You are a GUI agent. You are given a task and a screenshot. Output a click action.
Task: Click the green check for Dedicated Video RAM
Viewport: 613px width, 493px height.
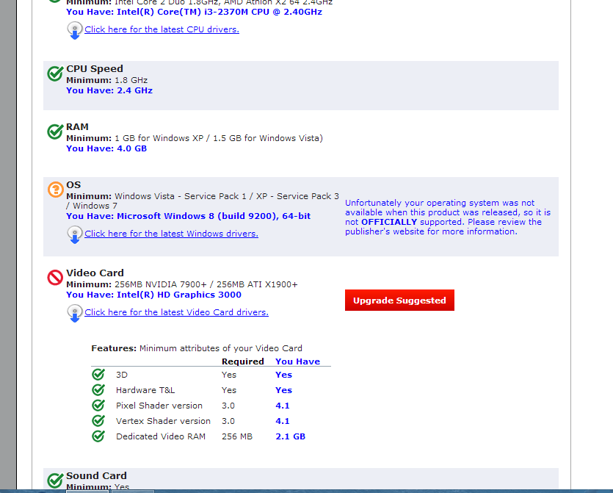pyautogui.click(x=98, y=436)
